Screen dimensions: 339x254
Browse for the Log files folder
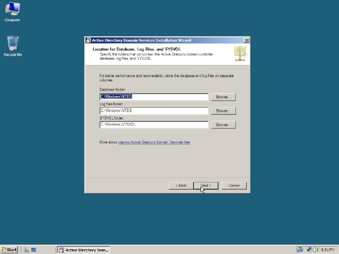point(223,111)
